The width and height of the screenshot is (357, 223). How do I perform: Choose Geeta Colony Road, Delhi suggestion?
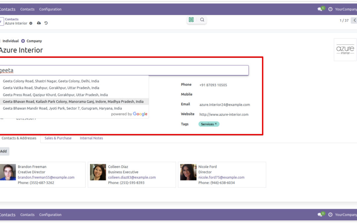[x=74, y=81]
